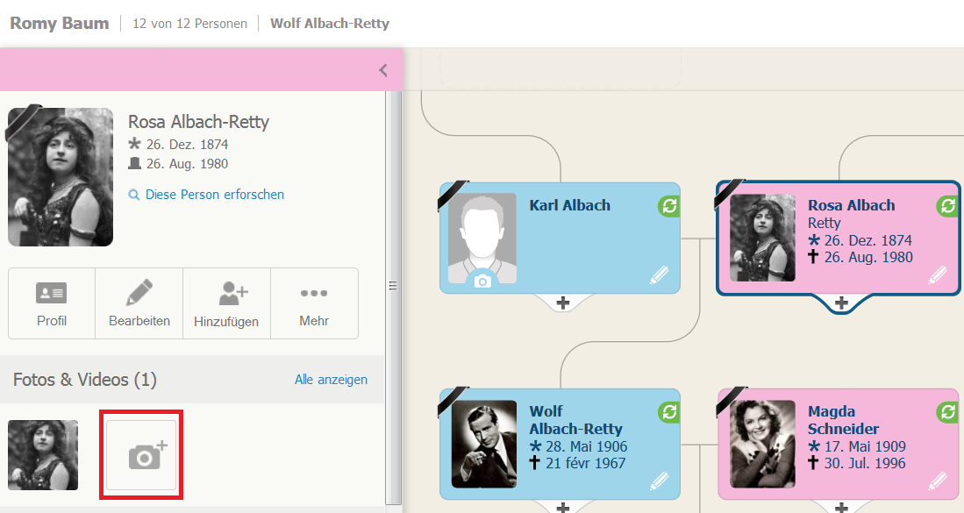The height and width of the screenshot is (513, 964).
Task: Open Rosa's photo thumbnail under Fotos & Videos
Action: (43, 455)
